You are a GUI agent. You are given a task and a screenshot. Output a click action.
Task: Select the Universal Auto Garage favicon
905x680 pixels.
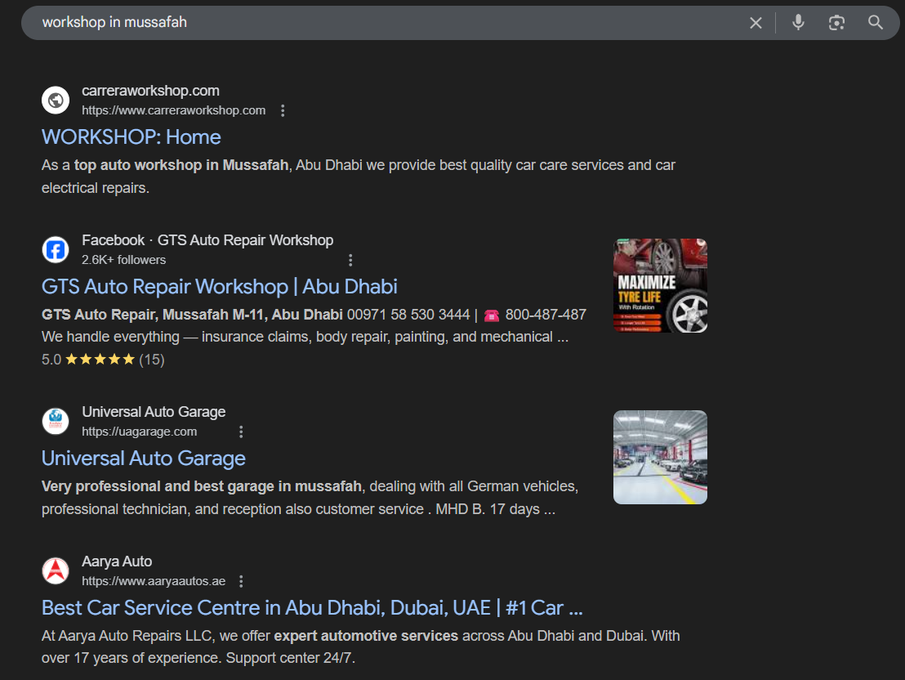pos(56,421)
